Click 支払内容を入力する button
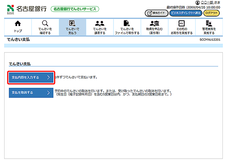The image size is (227, 161). point(31,78)
